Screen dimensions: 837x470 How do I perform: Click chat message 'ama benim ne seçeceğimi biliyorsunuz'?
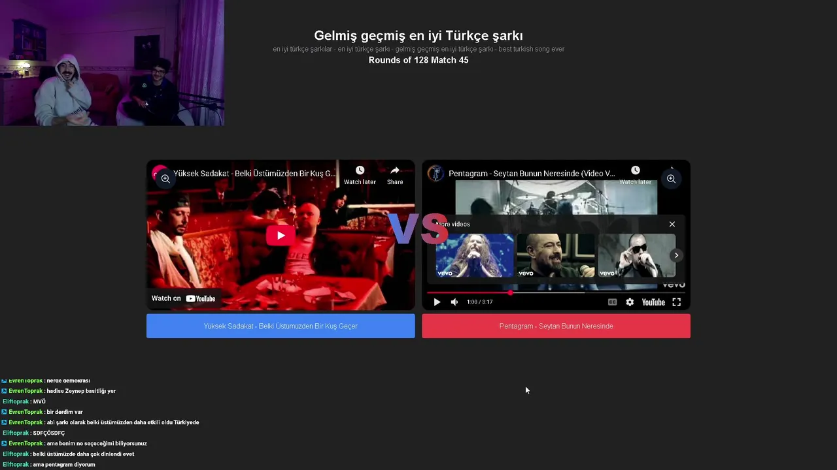(x=97, y=443)
